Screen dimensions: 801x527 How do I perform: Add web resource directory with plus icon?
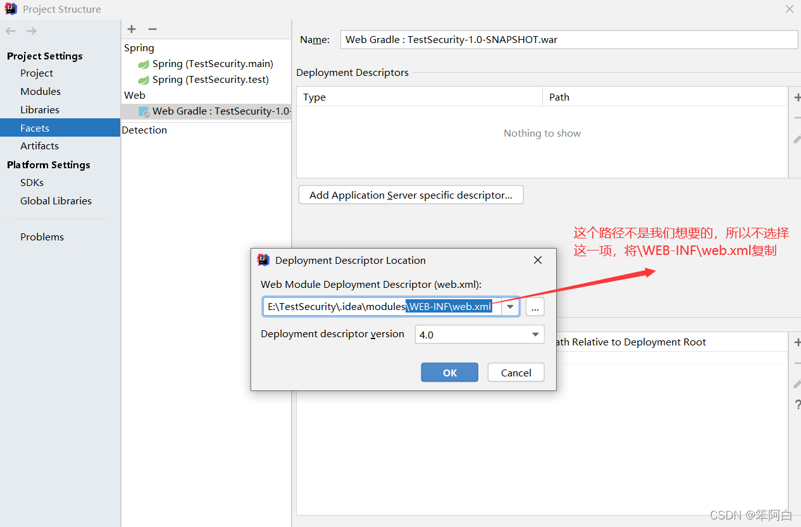(x=797, y=342)
